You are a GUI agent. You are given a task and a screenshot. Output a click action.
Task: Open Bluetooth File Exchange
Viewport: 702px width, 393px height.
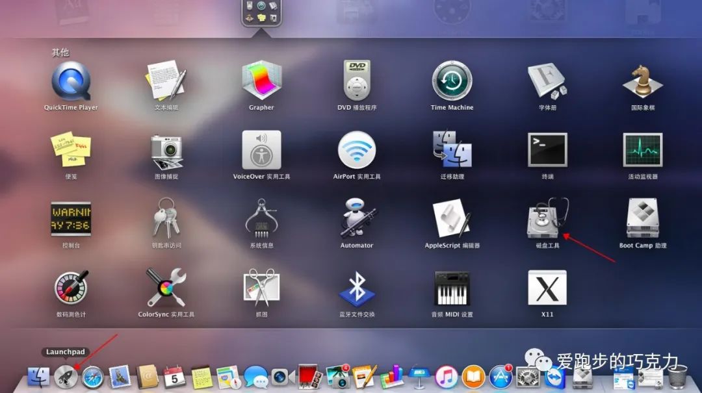coord(357,288)
